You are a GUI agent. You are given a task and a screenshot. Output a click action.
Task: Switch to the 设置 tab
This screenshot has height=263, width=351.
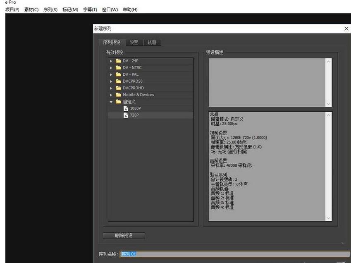point(134,42)
